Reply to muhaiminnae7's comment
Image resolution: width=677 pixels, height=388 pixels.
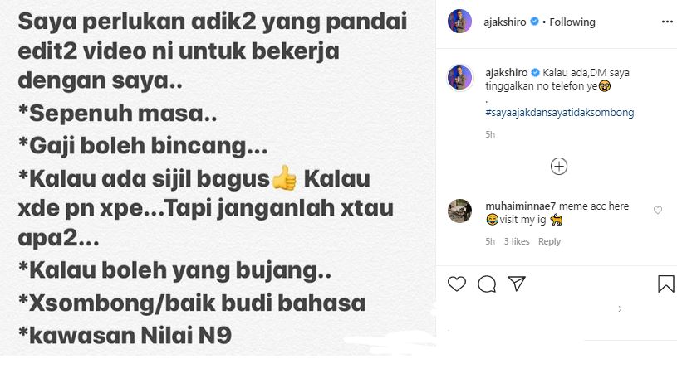tap(549, 241)
